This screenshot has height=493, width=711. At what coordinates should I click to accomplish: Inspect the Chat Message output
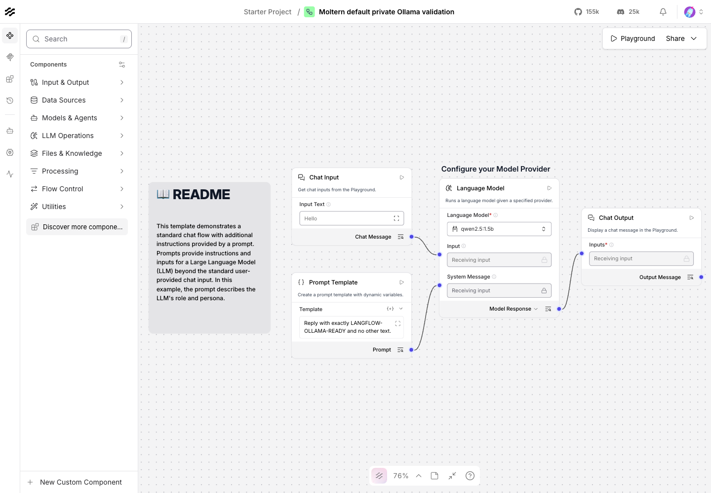point(400,237)
